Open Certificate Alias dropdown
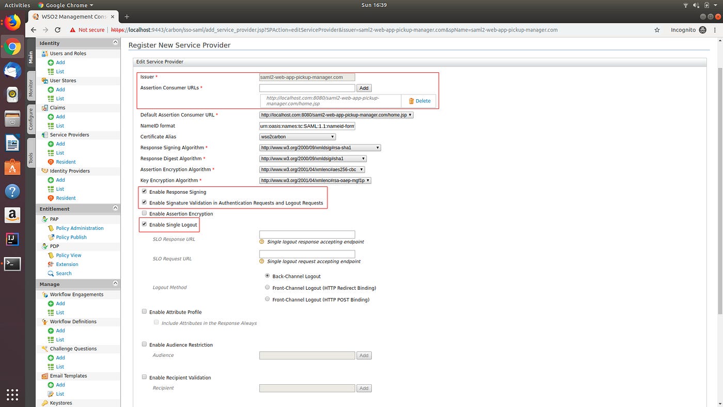Screen dimensions: 723x407 click(297, 137)
